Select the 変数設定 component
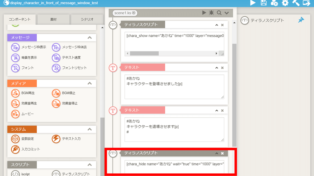 (23, 139)
